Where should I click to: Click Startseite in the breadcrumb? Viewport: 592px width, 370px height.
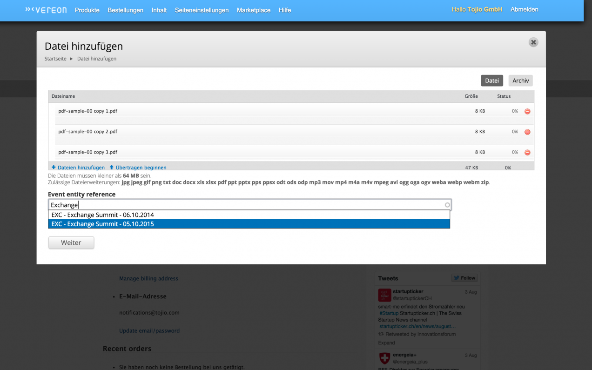point(55,59)
